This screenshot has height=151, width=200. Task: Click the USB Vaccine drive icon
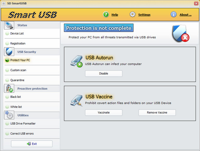pos(76,100)
